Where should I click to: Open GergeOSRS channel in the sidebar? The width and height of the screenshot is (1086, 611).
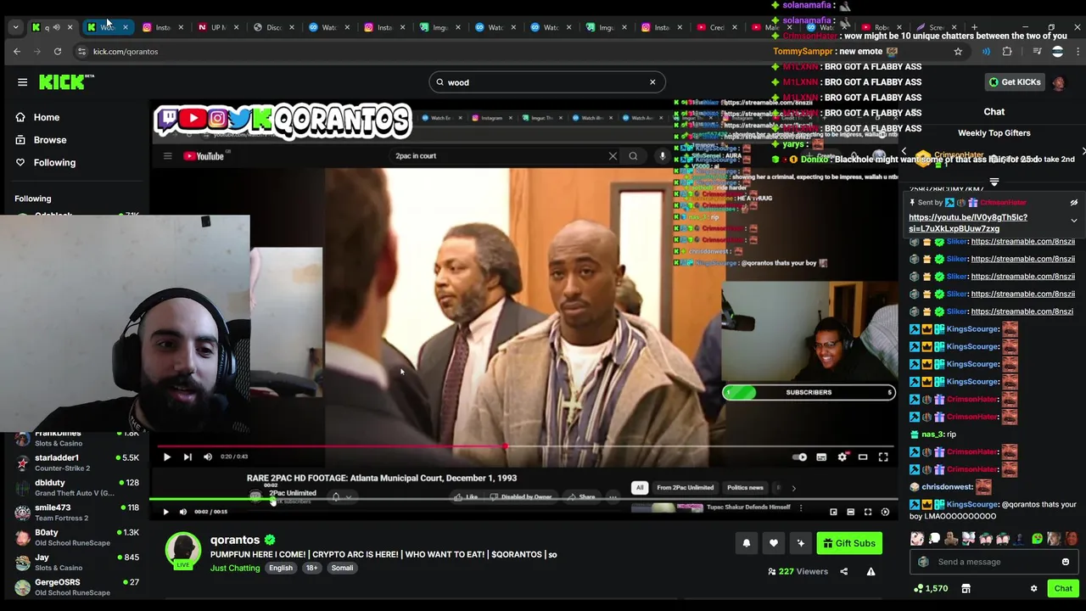coord(76,586)
